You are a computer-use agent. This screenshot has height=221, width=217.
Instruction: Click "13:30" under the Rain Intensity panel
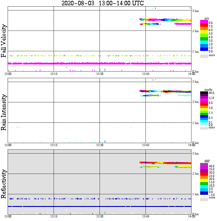coord(100,145)
